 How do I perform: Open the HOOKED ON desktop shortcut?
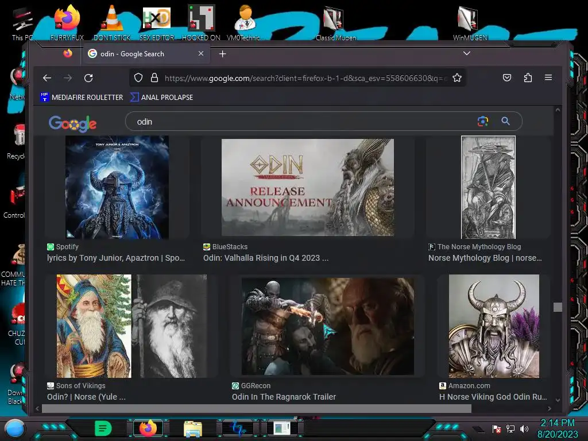[201, 22]
